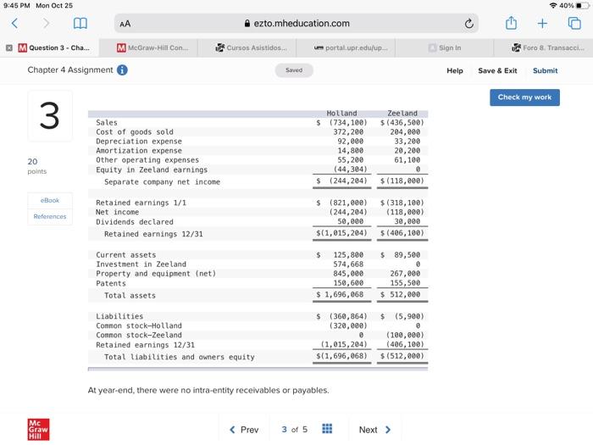Go to Prev question
The image size is (593, 445).
tap(244, 430)
